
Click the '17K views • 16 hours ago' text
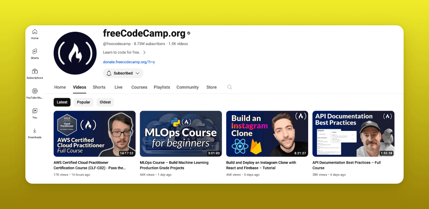[x=72, y=175]
